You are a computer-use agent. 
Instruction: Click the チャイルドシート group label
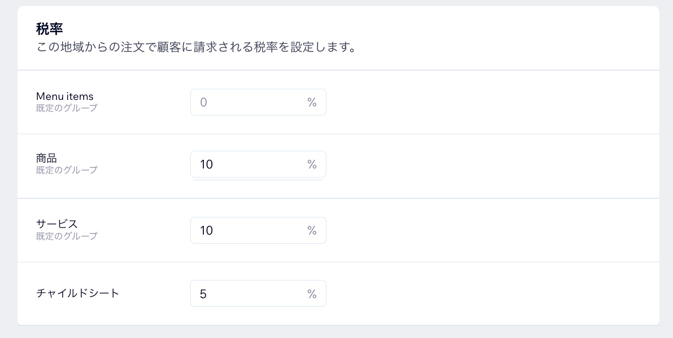tap(78, 293)
